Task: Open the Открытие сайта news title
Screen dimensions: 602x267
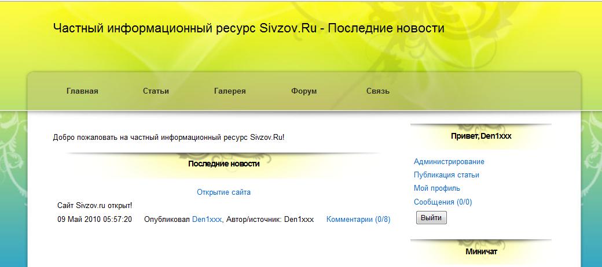Action: click(x=223, y=192)
